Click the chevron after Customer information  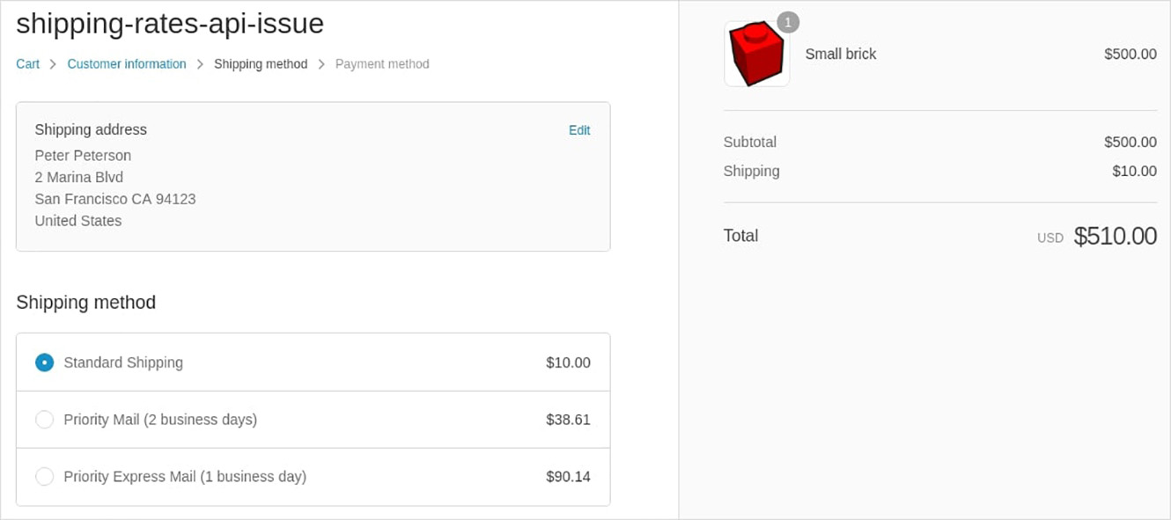coord(200,64)
